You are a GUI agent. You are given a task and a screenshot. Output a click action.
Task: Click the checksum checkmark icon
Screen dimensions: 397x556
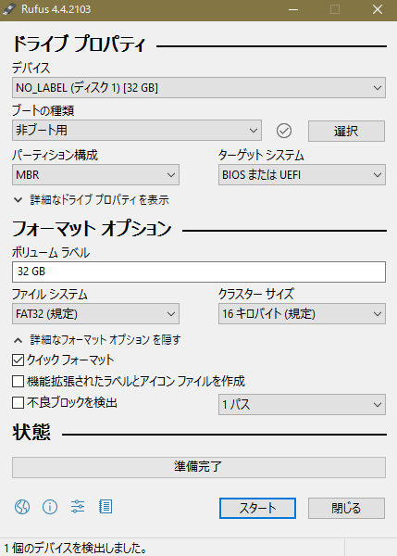[284, 131]
